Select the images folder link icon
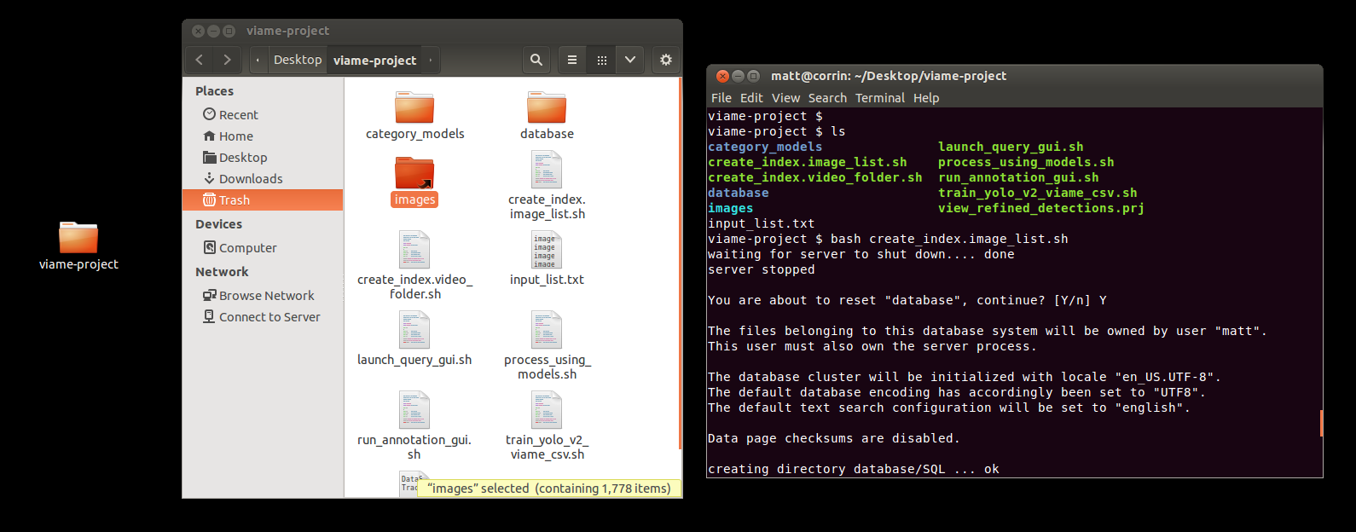 pos(414,173)
